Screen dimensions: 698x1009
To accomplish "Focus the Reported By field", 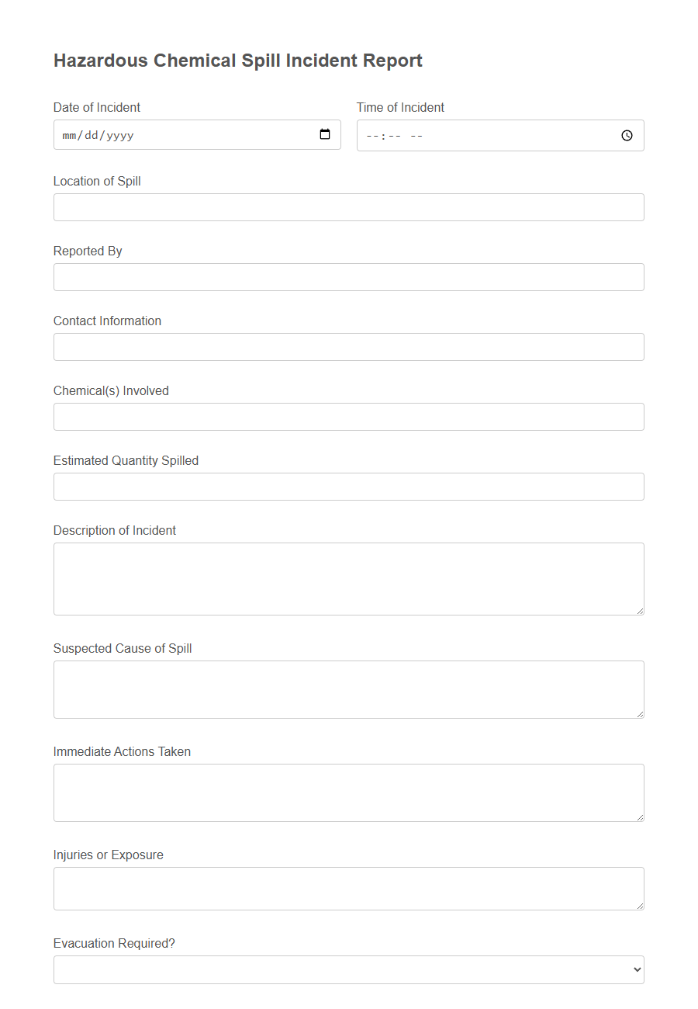I will point(348,277).
